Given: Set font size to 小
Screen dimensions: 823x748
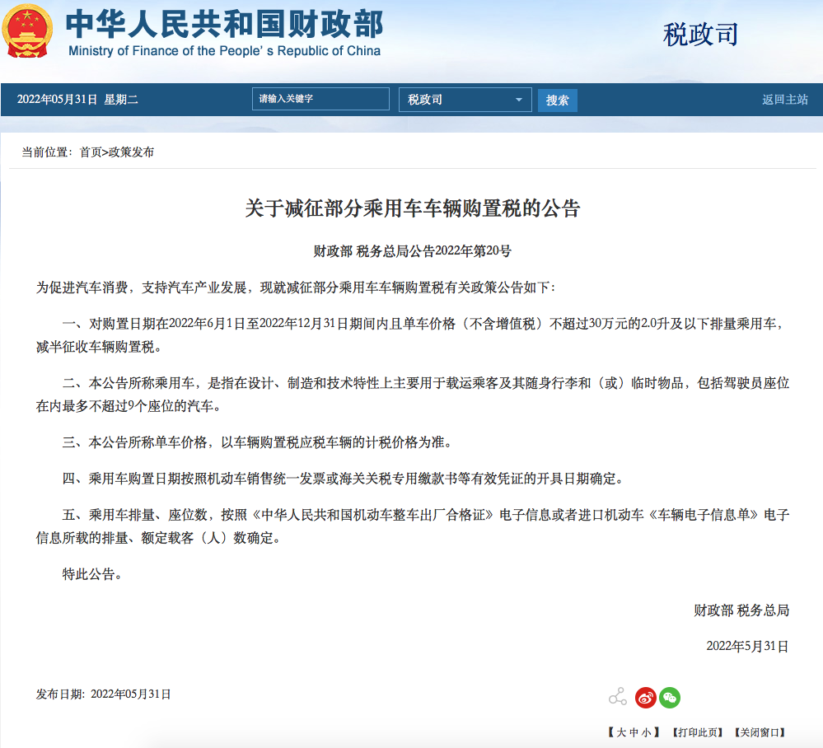Looking at the screenshot, I should (646, 732).
